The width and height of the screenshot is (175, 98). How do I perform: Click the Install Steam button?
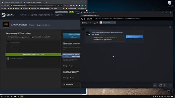[62, 12]
